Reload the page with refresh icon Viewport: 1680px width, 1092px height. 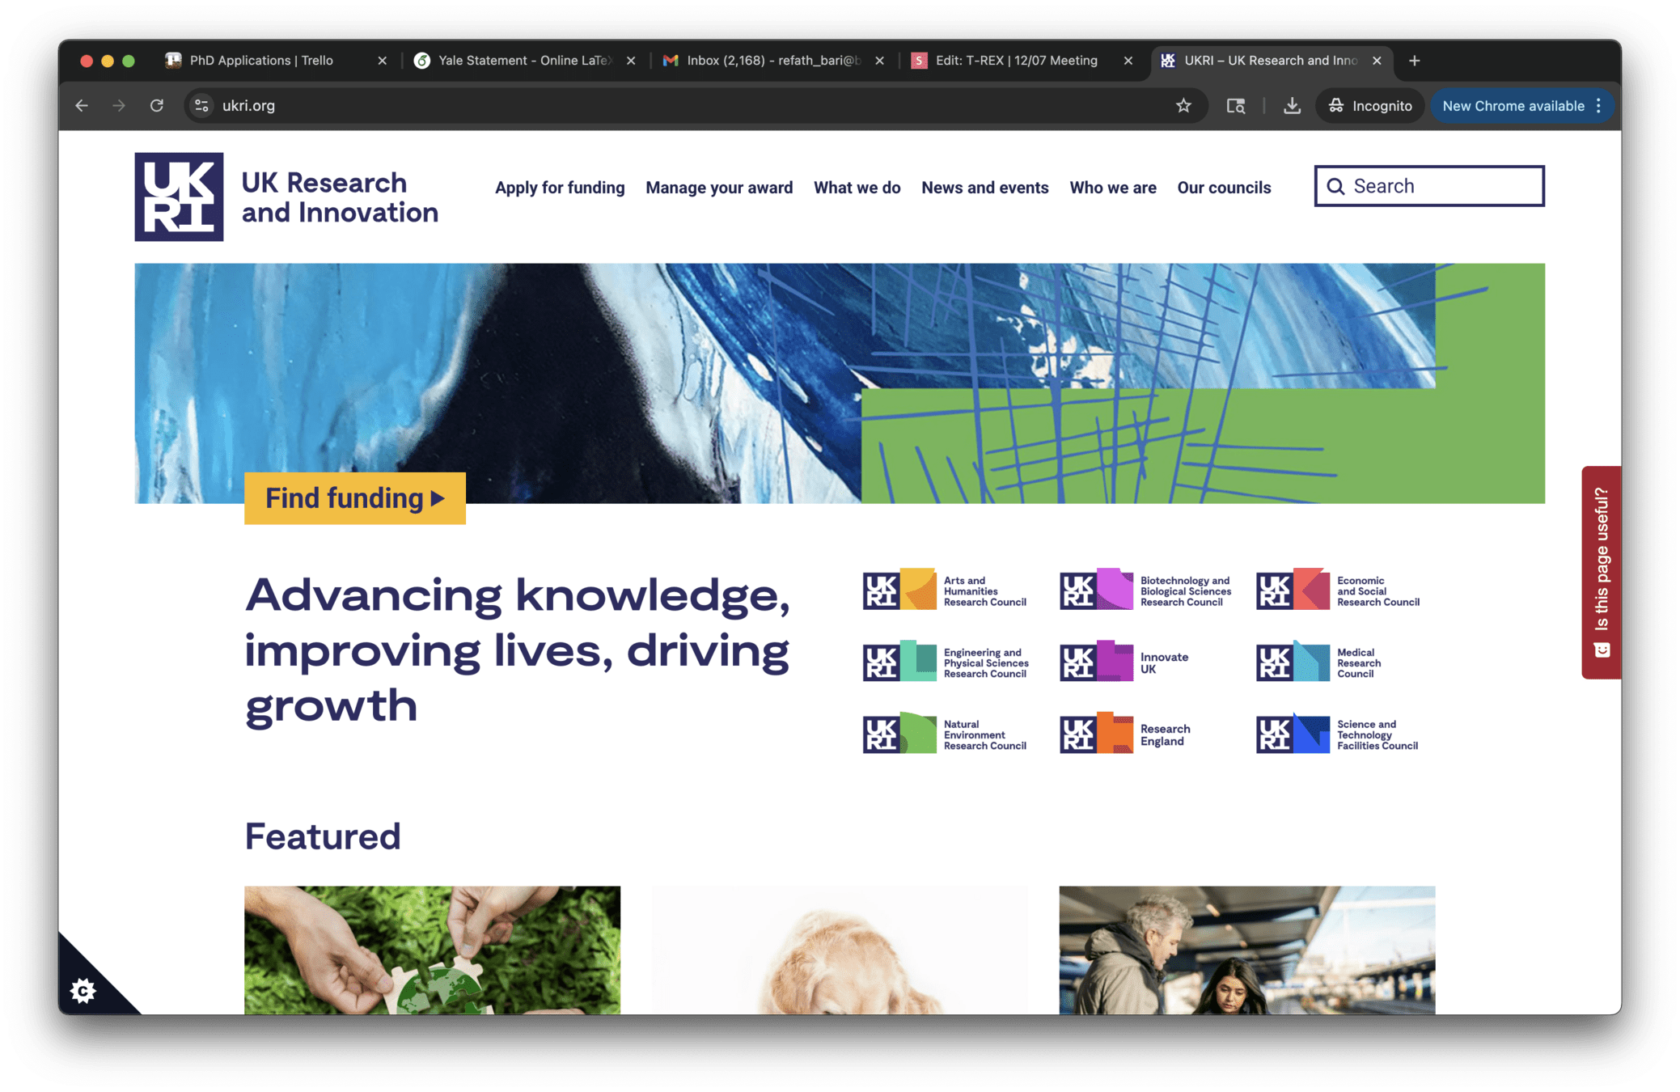[157, 106]
